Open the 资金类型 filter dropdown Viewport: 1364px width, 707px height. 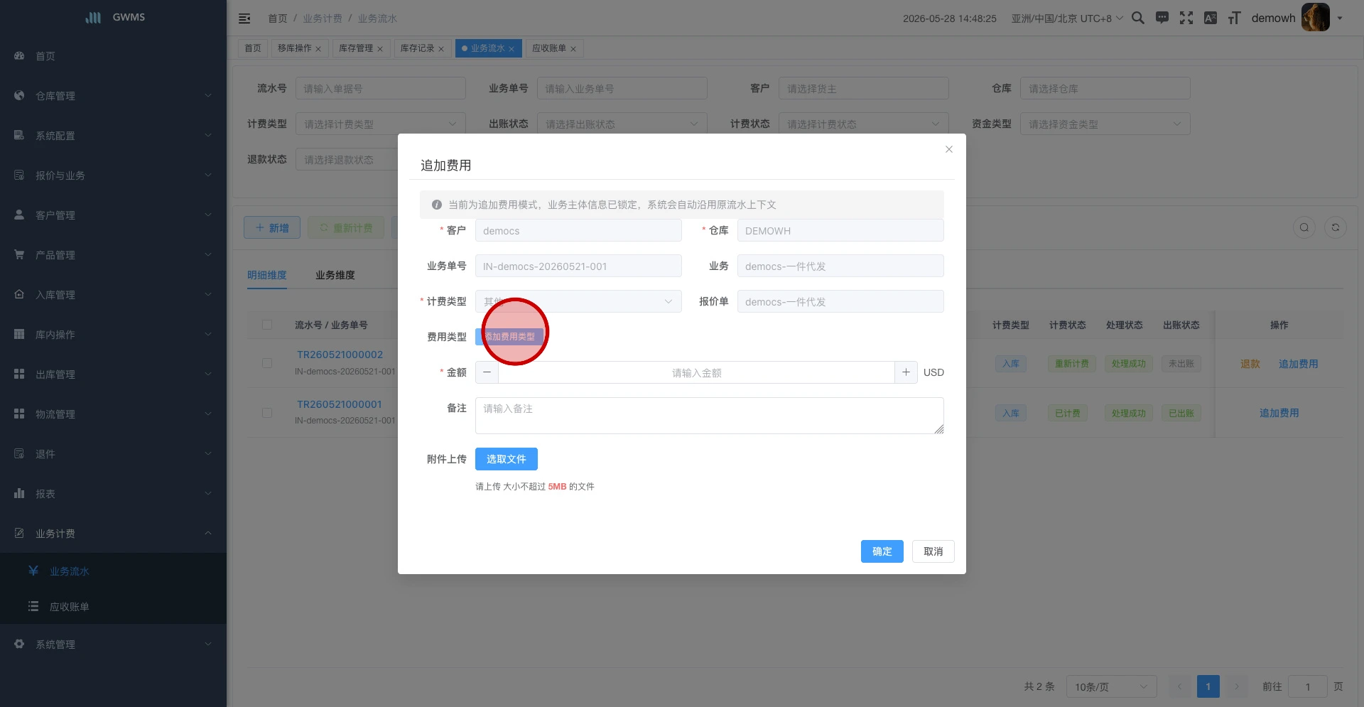coord(1105,124)
